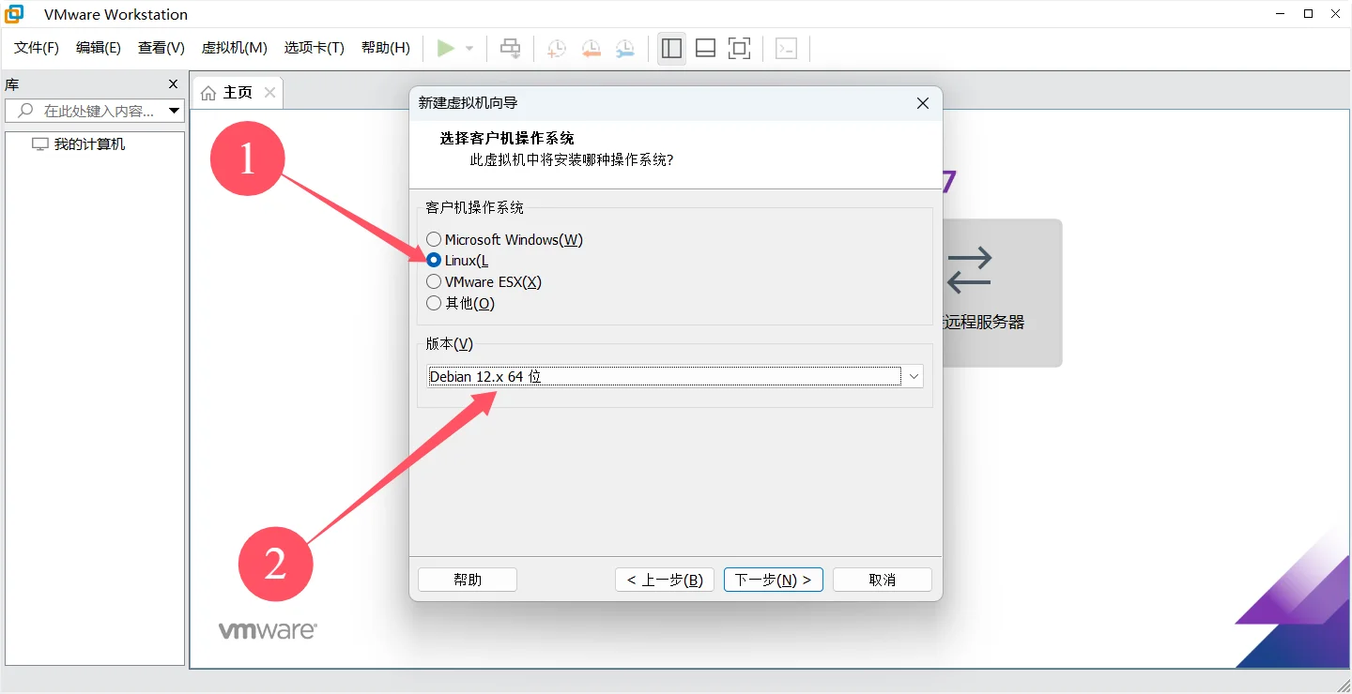Click the wizard Help button
Screen dimensions: 1352x694
pos(468,580)
